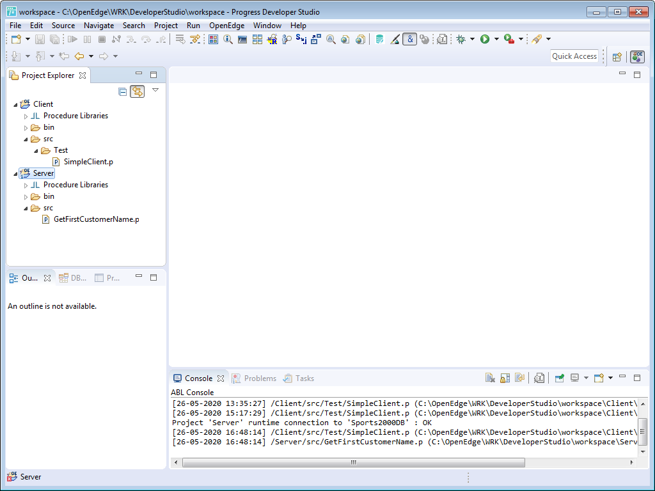This screenshot has height=491, width=655.
Task: Click the print-preview magnifier toolbar icon
Action: 331,39
